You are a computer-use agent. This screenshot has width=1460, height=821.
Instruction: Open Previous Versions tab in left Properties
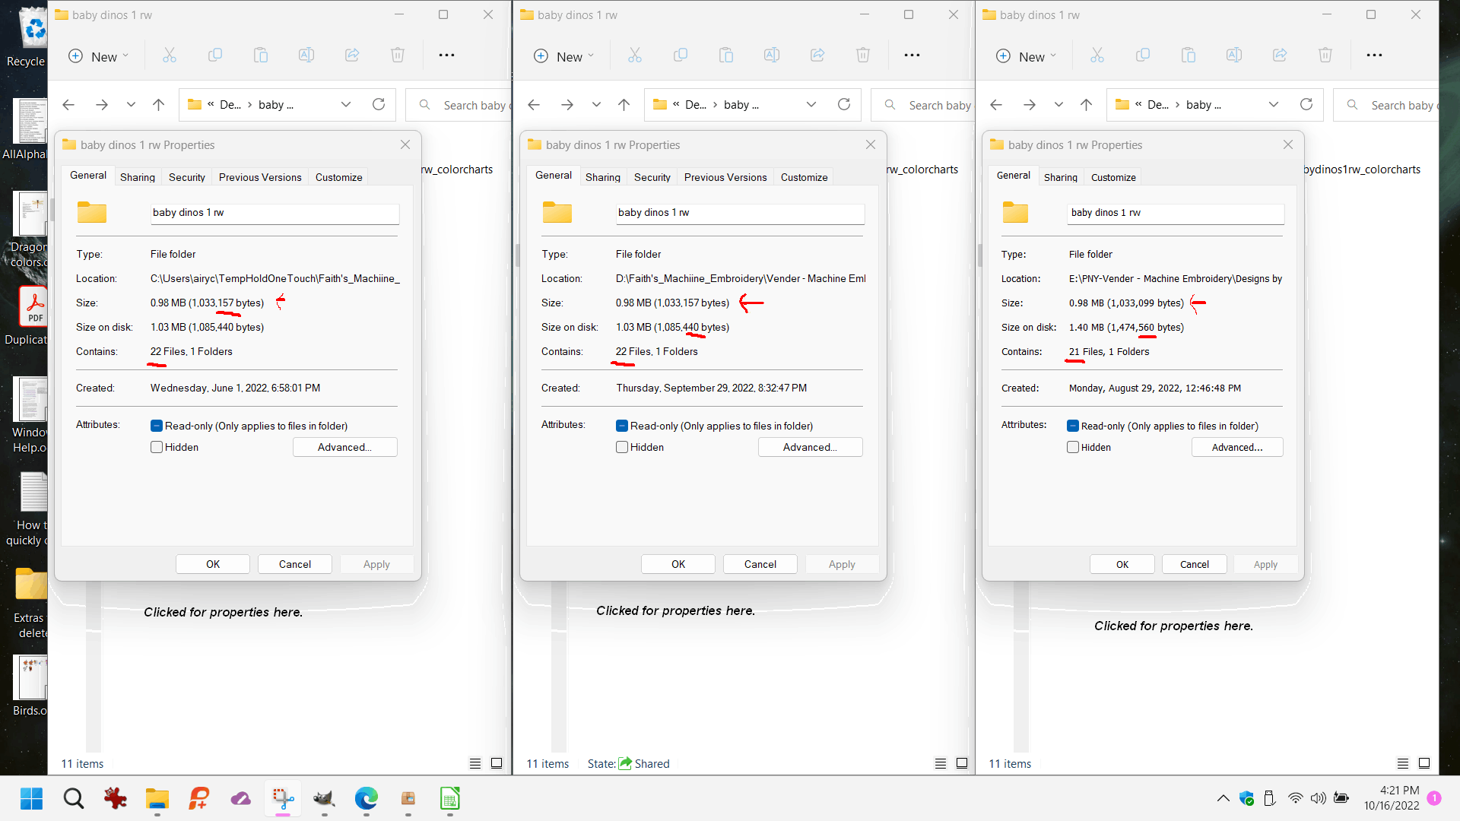click(260, 177)
